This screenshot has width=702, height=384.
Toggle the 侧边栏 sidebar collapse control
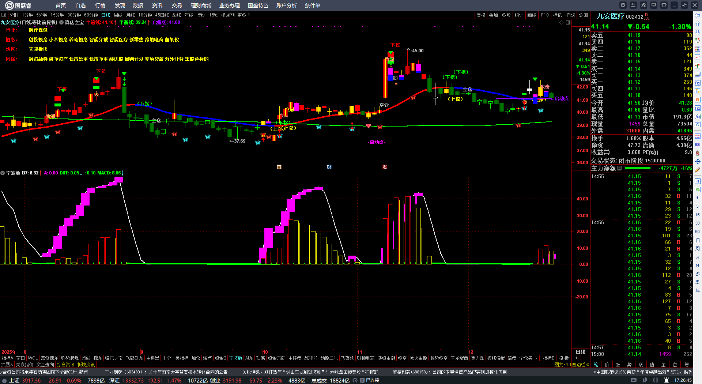[581, 365]
